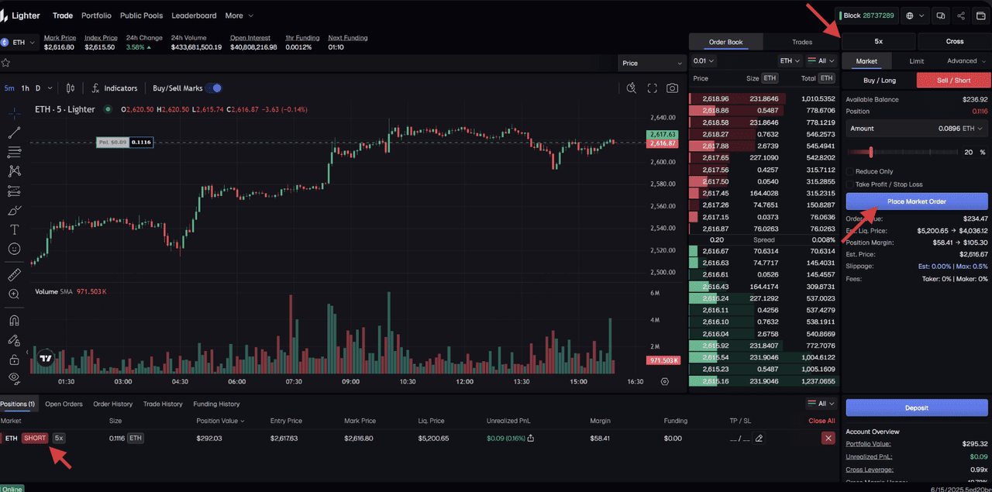Open the 0.01 price grouping dropdown
Image resolution: width=992 pixels, height=492 pixels.
(x=704, y=60)
